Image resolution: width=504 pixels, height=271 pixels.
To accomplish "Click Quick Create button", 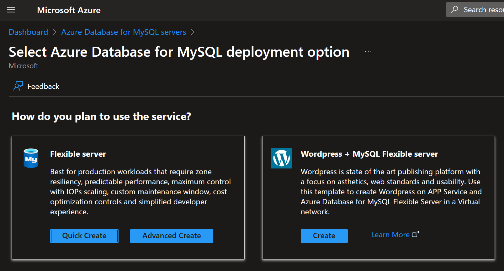I will pyautogui.click(x=84, y=236).
